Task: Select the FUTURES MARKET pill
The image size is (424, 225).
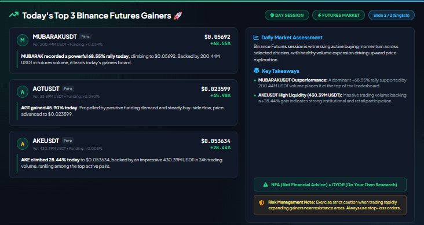Action: coord(338,16)
